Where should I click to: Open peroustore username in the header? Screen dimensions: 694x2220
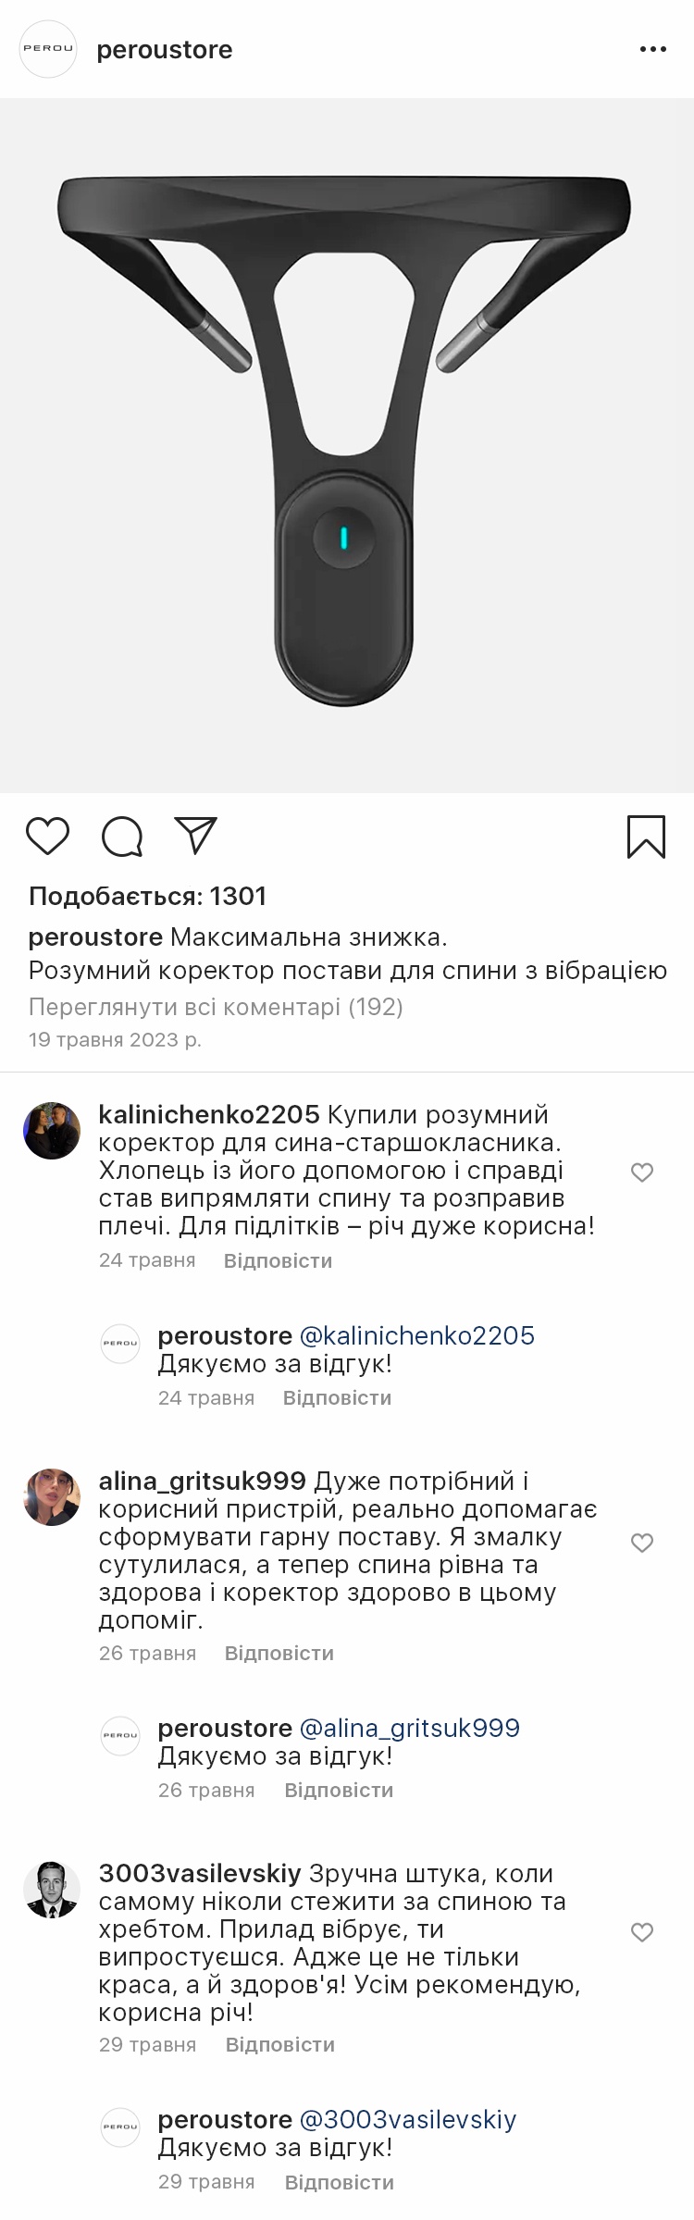[x=165, y=50]
